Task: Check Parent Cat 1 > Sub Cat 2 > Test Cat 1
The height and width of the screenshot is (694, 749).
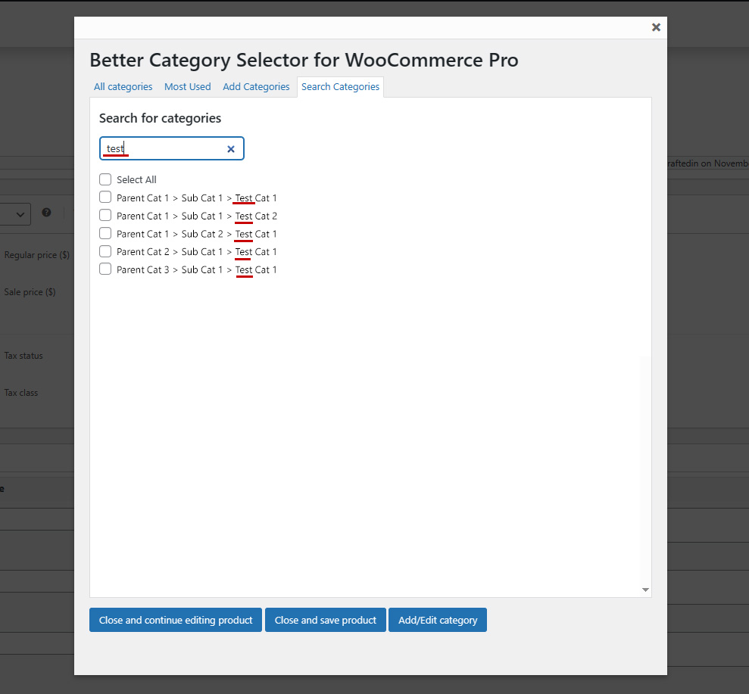Action: click(x=105, y=233)
